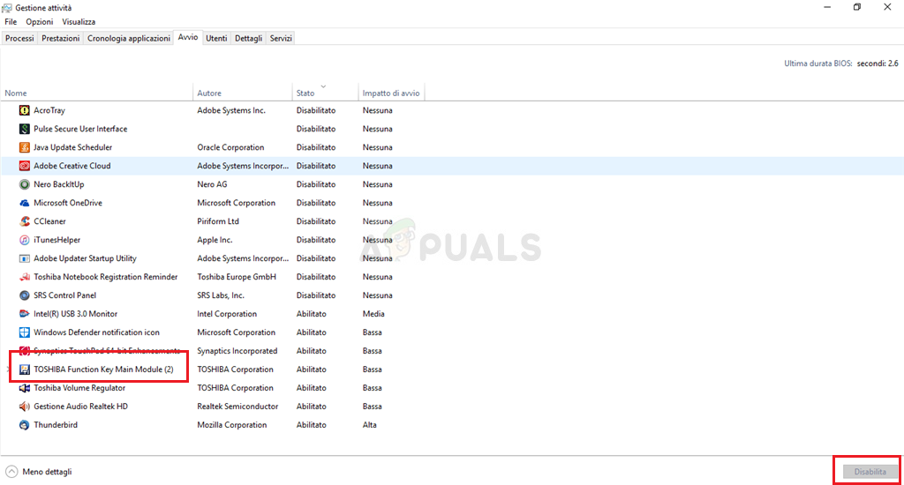Open the Visualizza menu
904x485 pixels.
pos(79,21)
